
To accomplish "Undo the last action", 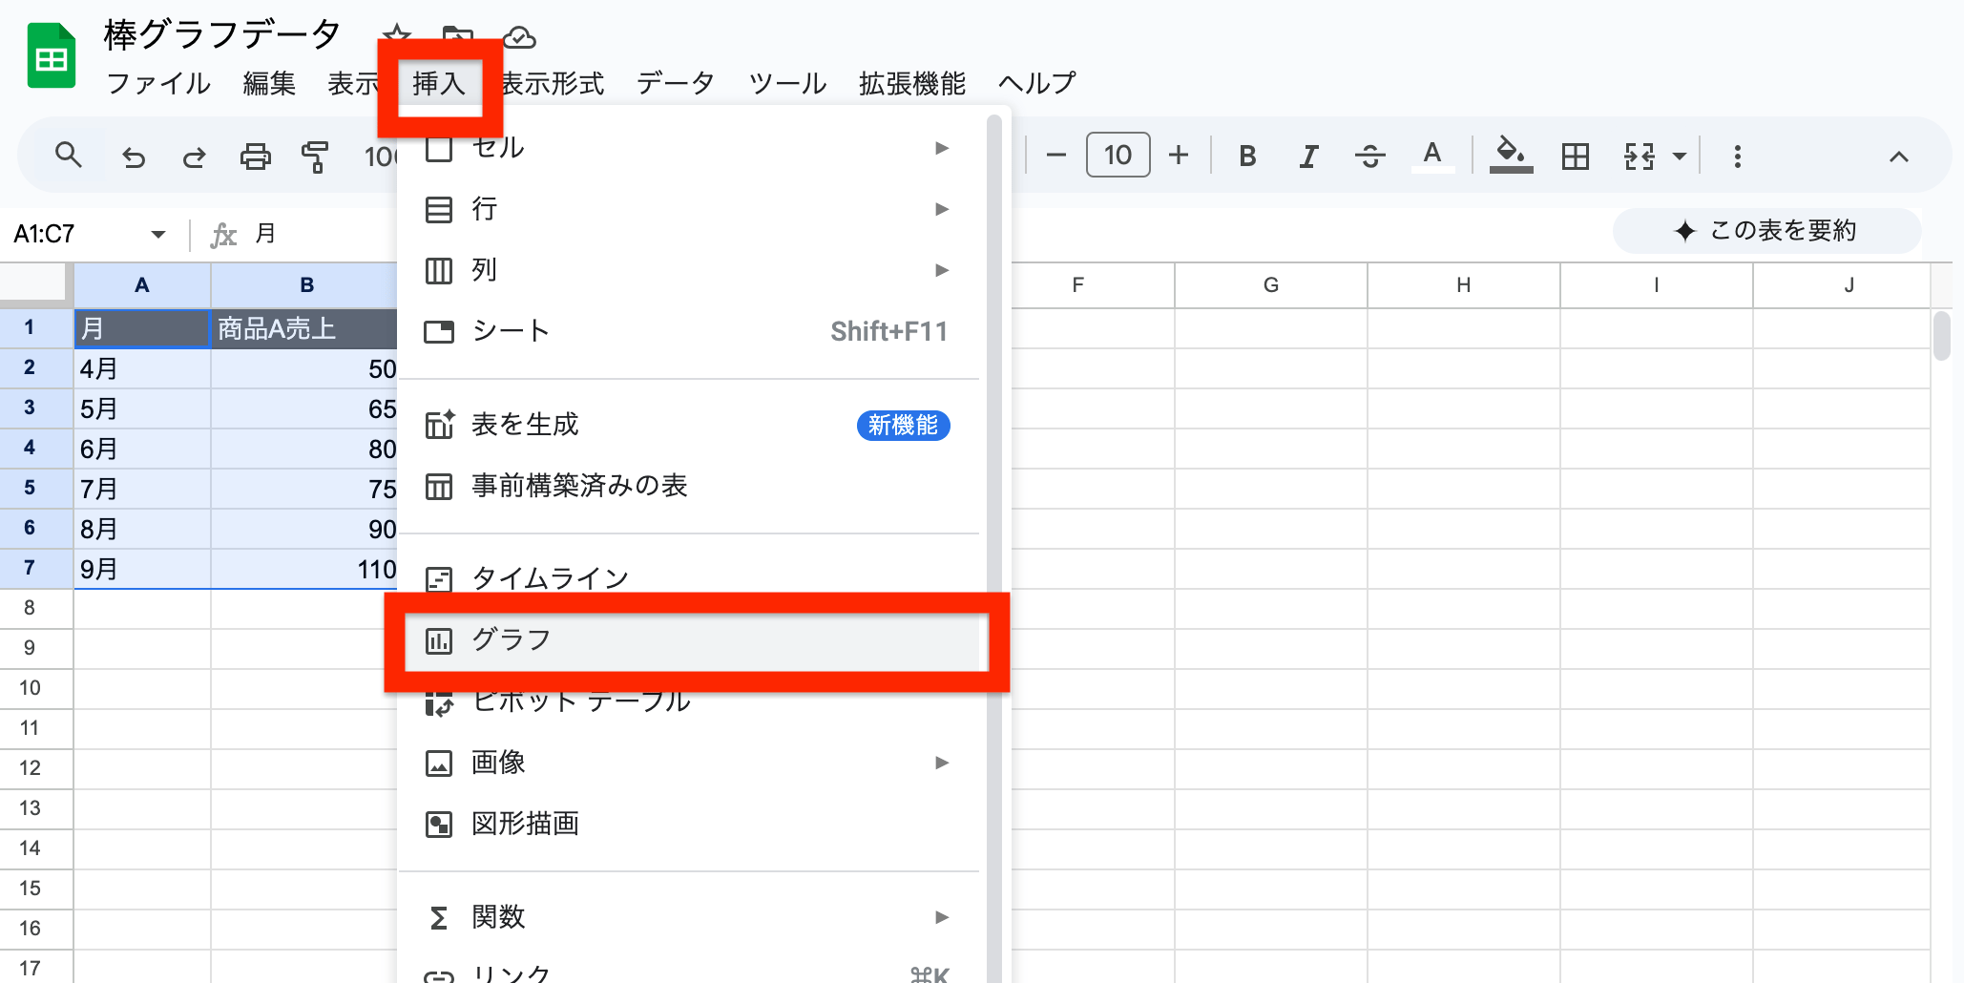I will [134, 155].
